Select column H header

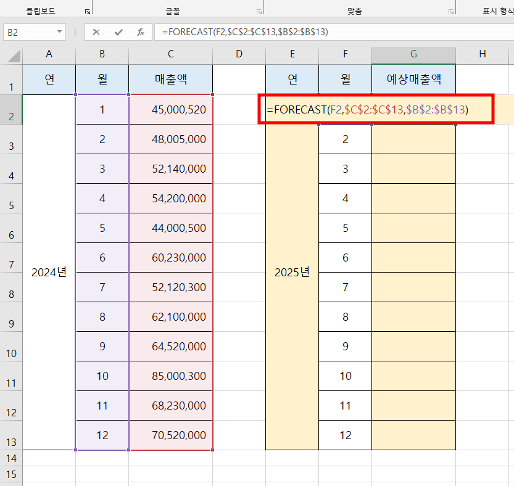click(482, 54)
